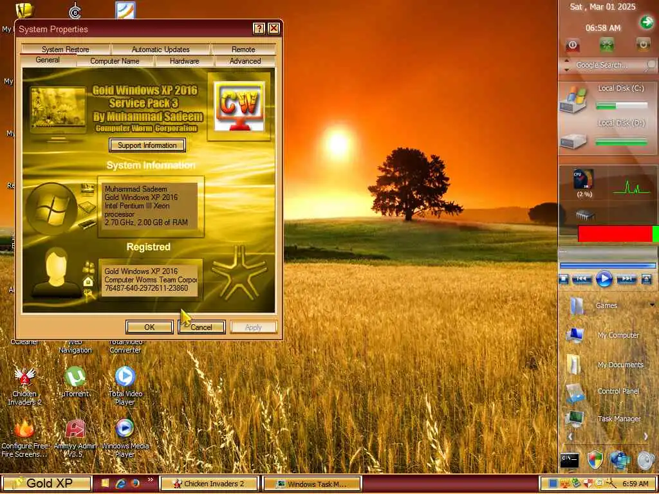This screenshot has height=494, width=659.
Task: Stop playback in sidebar media player
Action: [x=564, y=279]
